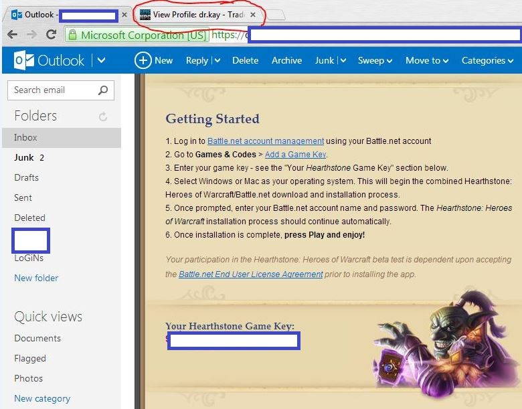Switch to View Profile: dr.kay tab

point(198,15)
